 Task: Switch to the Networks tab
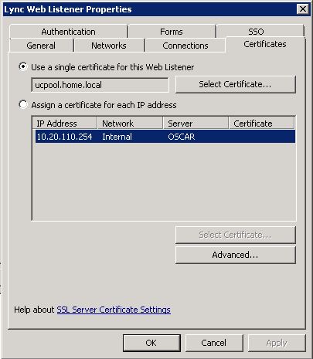pos(109,46)
